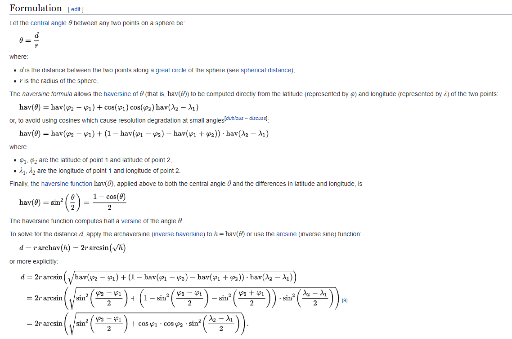Click the θ = d/r formula

tap(29, 40)
